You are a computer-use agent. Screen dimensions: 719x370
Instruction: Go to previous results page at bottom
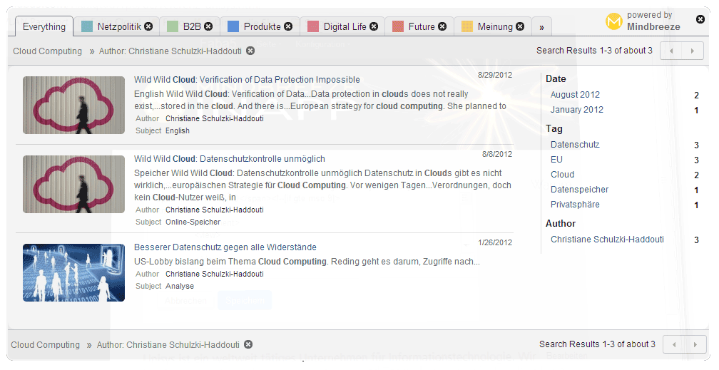point(674,344)
